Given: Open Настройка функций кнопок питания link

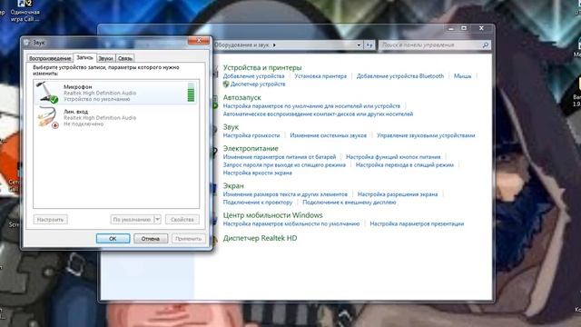Looking at the screenshot, I should pyautogui.click(x=393, y=157).
